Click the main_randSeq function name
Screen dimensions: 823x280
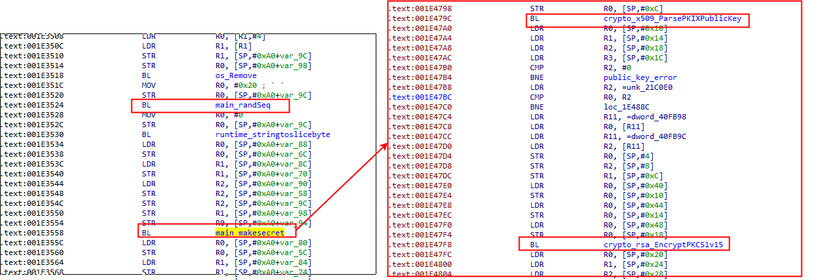pyautogui.click(x=243, y=105)
